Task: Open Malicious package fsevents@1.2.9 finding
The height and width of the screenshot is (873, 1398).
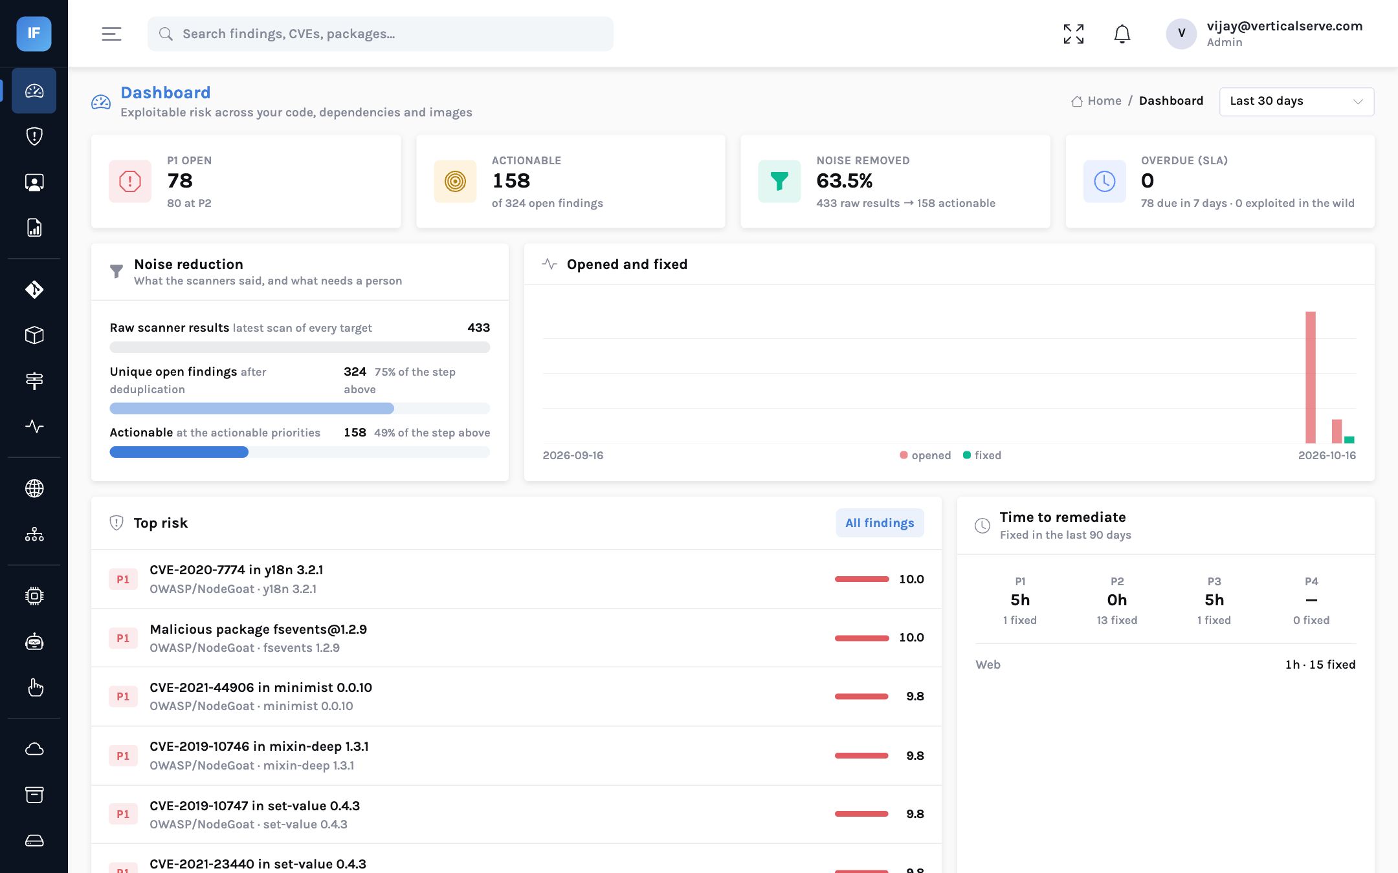Action: coord(516,638)
